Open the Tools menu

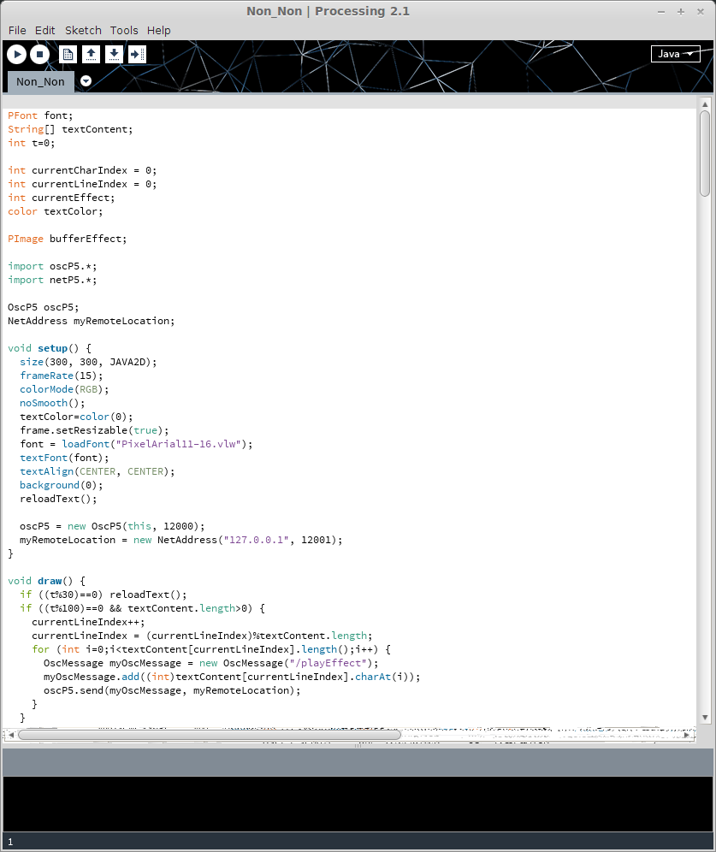(x=124, y=30)
